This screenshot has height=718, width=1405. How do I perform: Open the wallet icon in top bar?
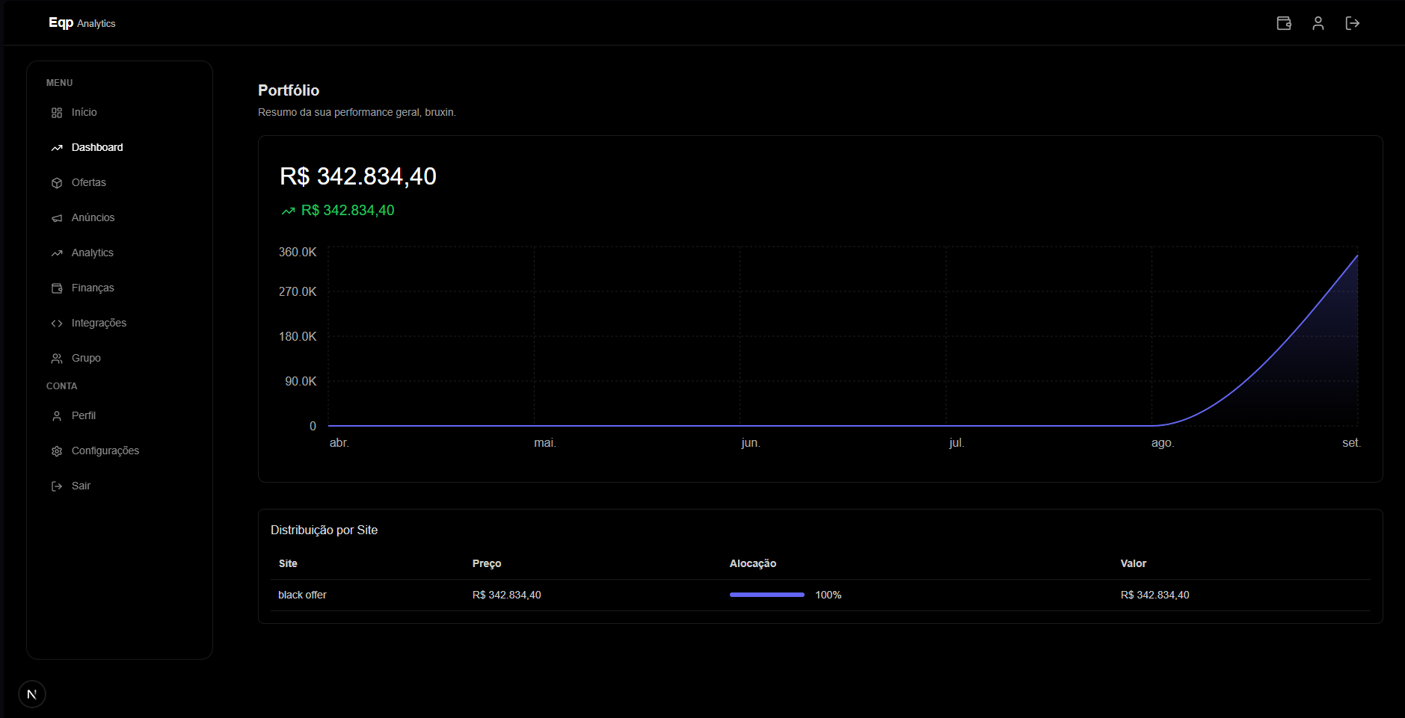(x=1284, y=23)
